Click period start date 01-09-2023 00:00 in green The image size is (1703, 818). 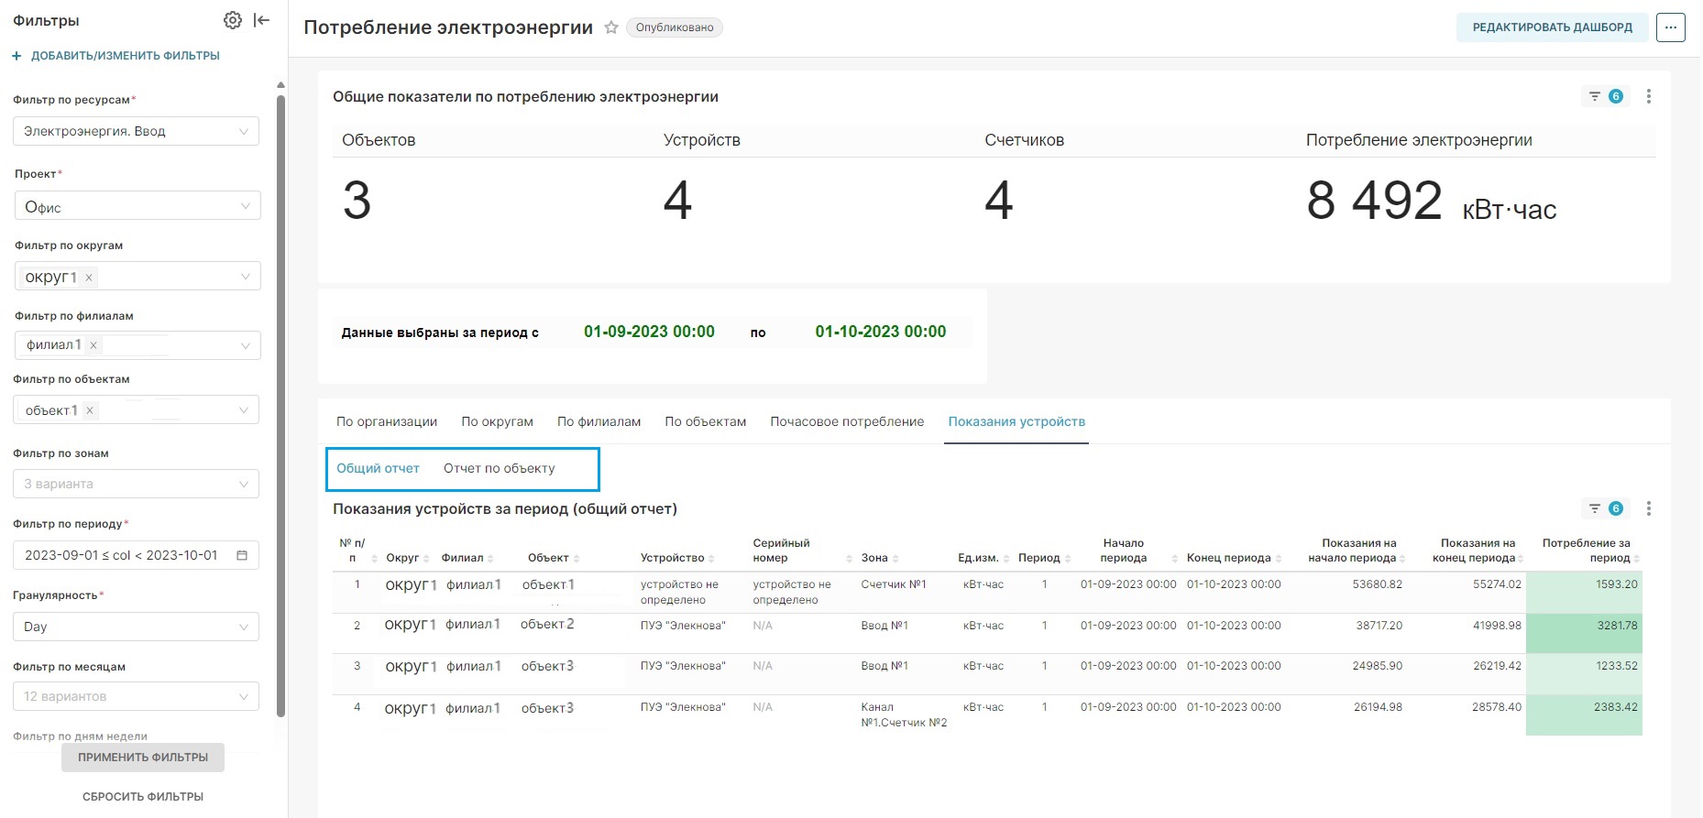pyautogui.click(x=649, y=332)
